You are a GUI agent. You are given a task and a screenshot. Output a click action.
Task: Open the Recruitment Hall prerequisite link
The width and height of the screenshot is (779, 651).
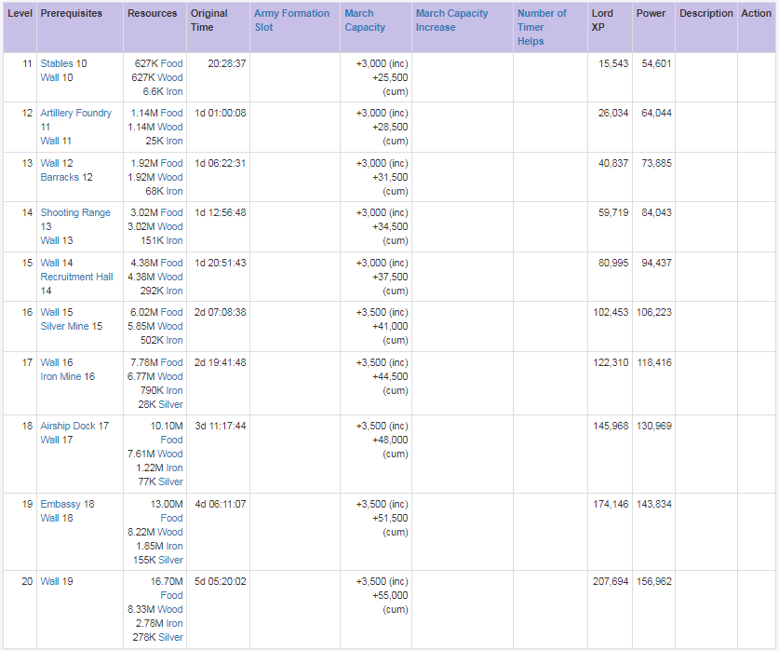(76, 277)
